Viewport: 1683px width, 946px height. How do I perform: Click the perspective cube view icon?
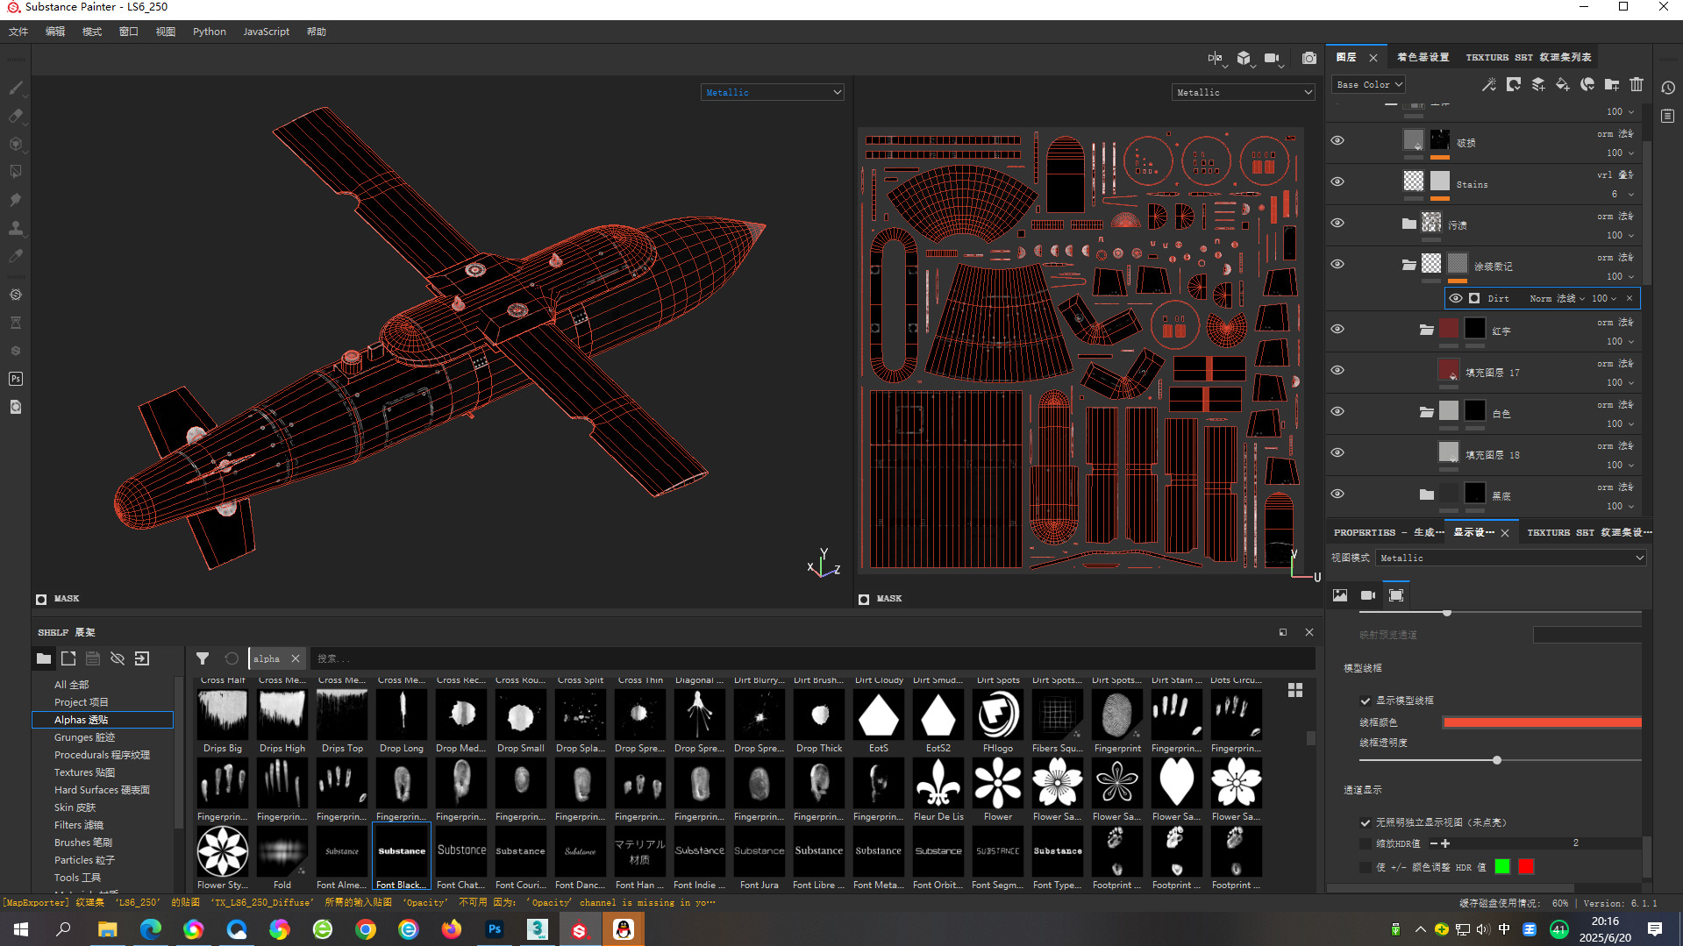(x=1244, y=59)
